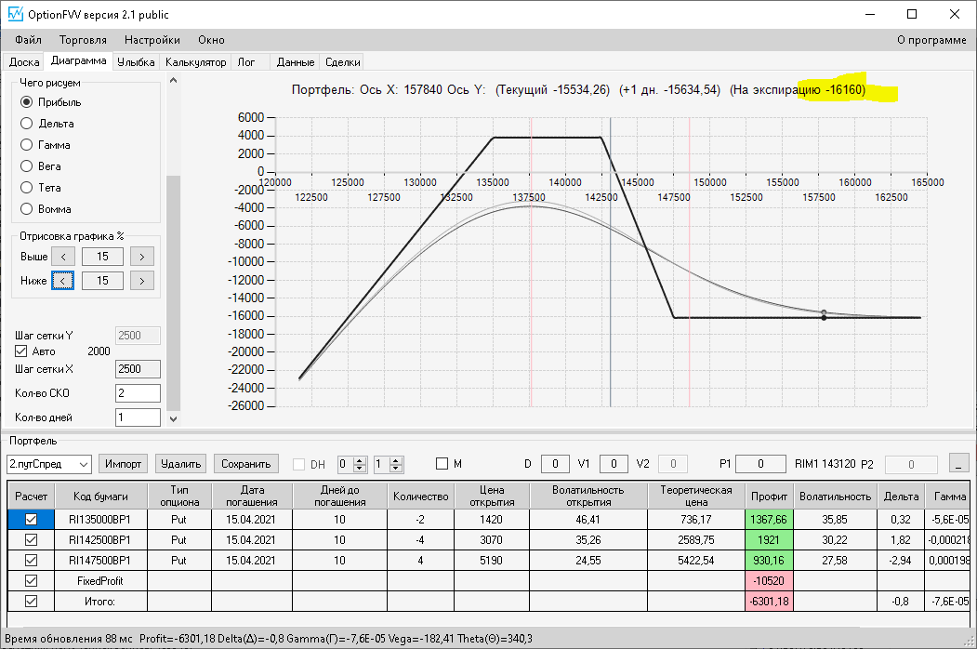Uncheck Расчет for RI135000BP1 row
This screenshot has height=649, width=977.
pos(32,520)
